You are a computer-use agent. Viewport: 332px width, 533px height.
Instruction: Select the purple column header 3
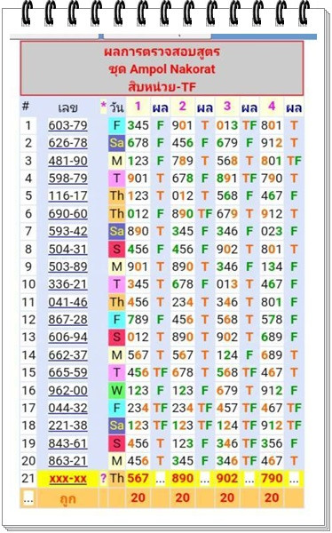coord(227,107)
